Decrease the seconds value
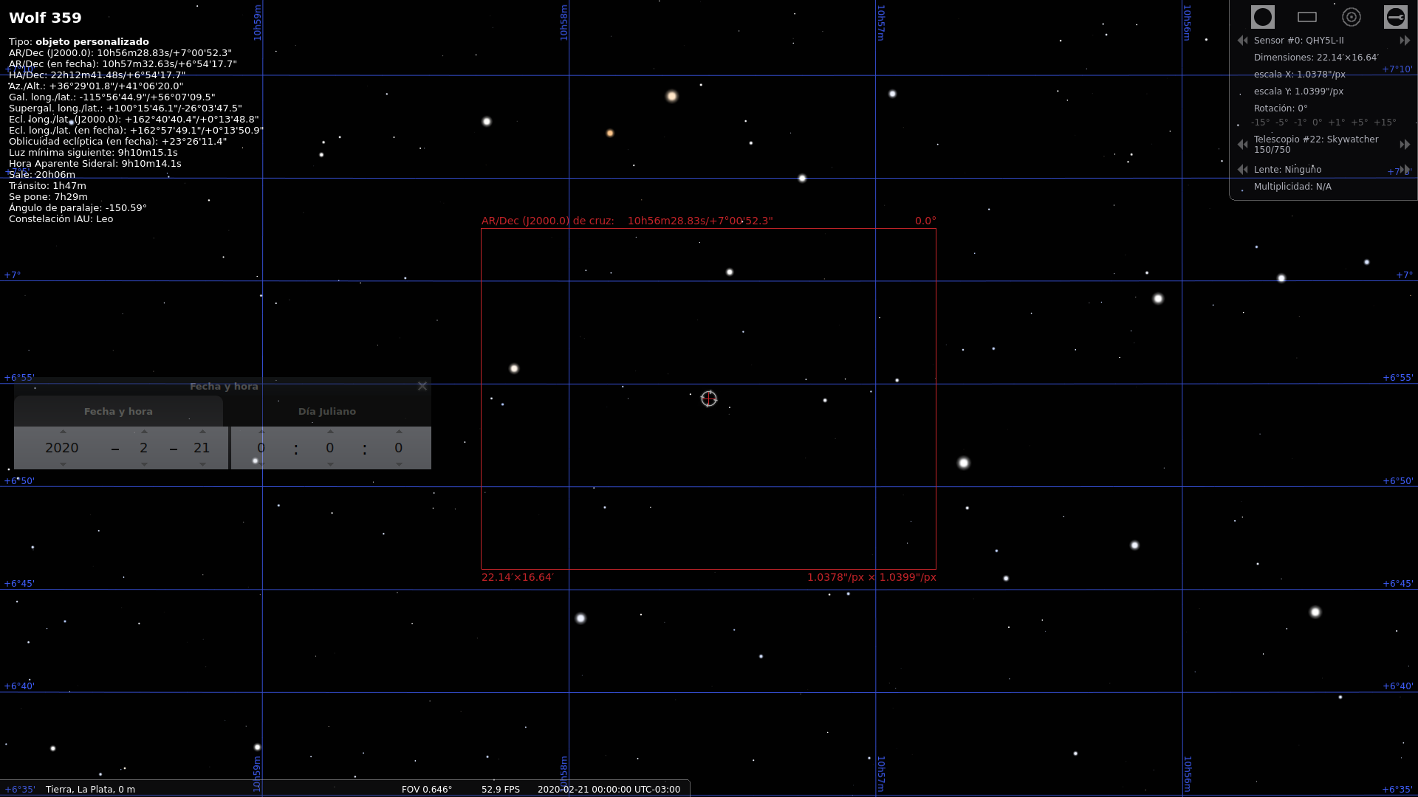The height and width of the screenshot is (797, 1418). [x=399, y=464]
